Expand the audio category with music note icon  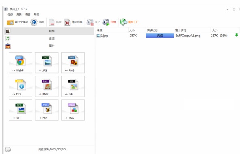49,38
